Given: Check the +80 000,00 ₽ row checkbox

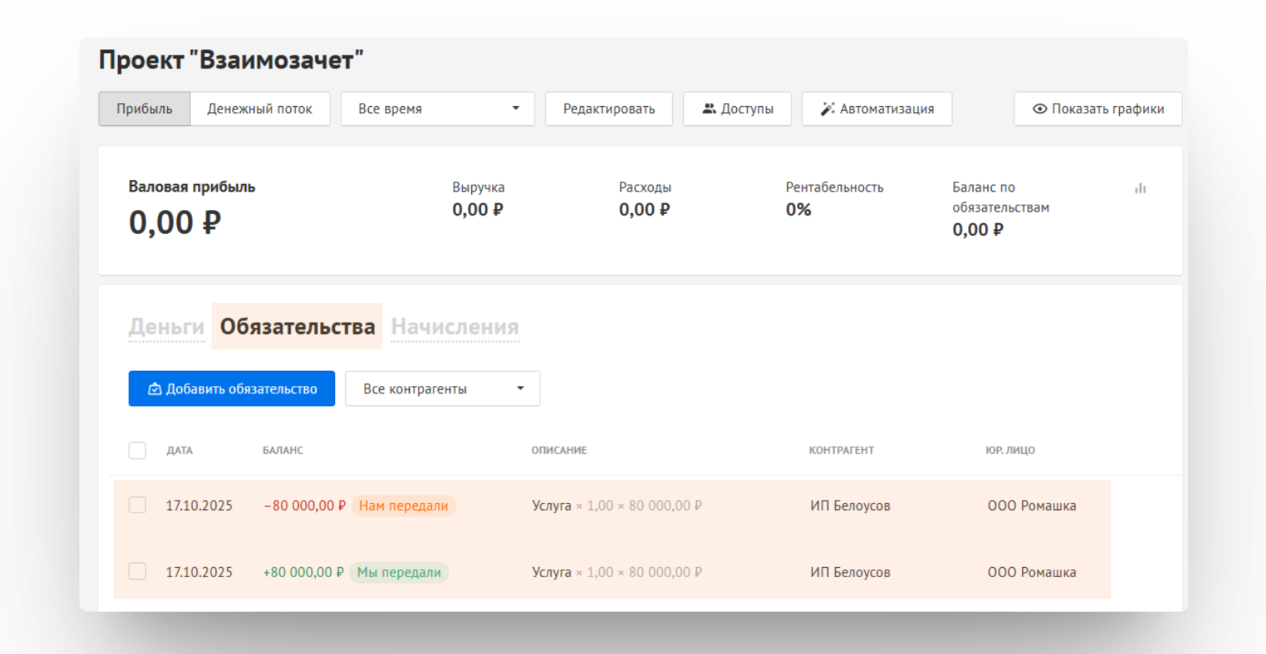Looking at the screenshot, I should click(137, 572).
